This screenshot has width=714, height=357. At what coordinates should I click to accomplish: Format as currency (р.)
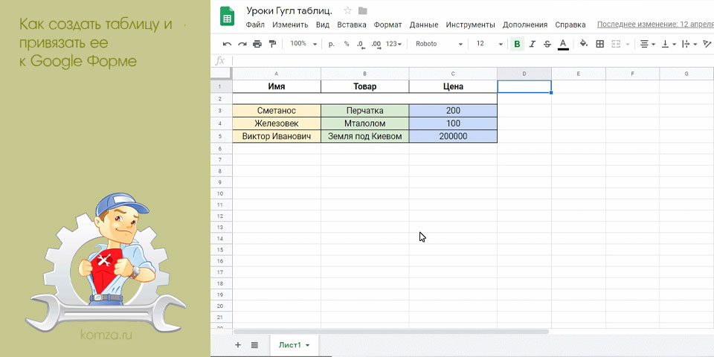tap(332, 44)
